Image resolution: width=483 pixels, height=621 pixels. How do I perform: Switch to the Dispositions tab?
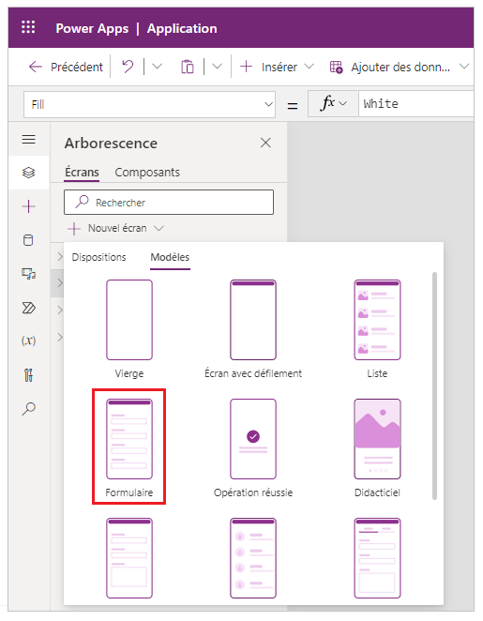point(99,257)
